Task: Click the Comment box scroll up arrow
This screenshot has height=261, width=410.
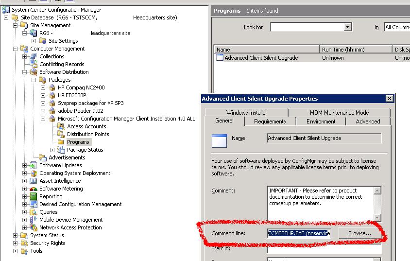Action: [377, 191]
